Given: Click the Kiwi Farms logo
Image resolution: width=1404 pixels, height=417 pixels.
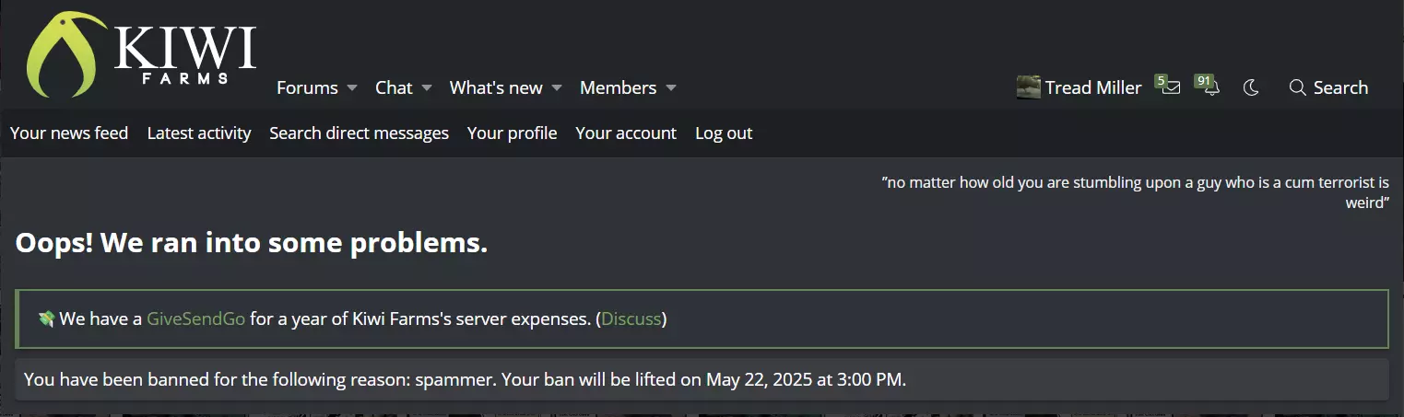Looking at the screenshot, I should [142, 53].
